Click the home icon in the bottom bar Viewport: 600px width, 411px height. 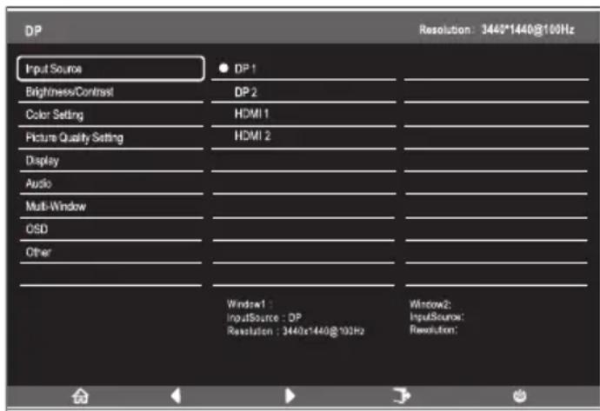pos(80,396)
